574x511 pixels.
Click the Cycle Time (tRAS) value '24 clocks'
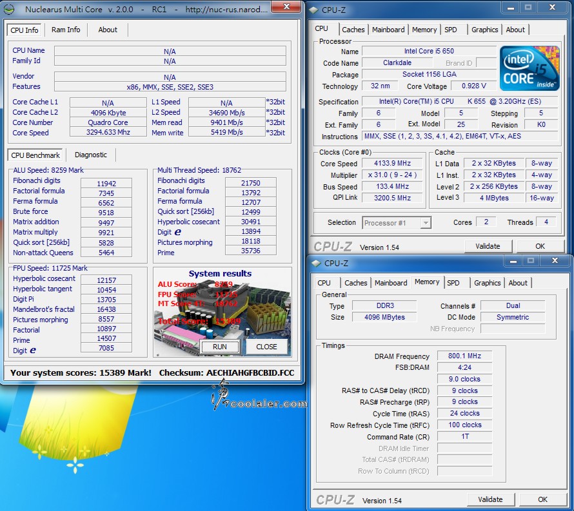464,413
